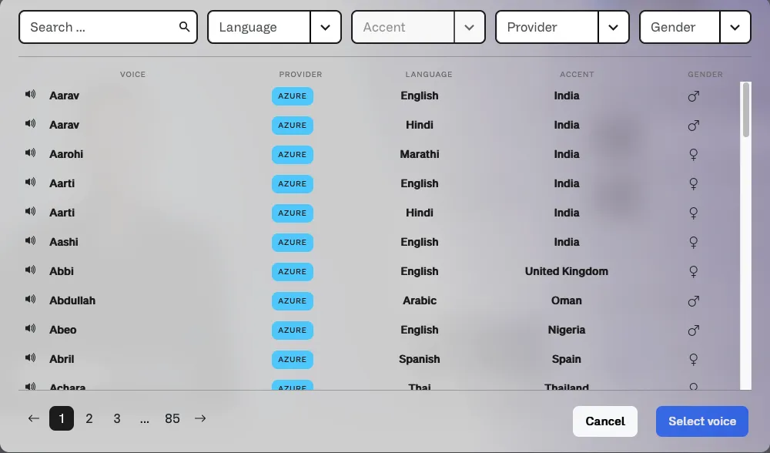This screenshot has width=770, height=453.
Task: Click the Nigeria accent cell
Action: 566,330
